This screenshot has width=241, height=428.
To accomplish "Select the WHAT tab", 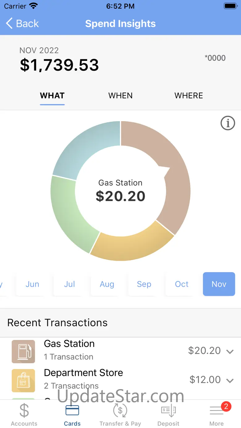I will [x=52, y=96].
